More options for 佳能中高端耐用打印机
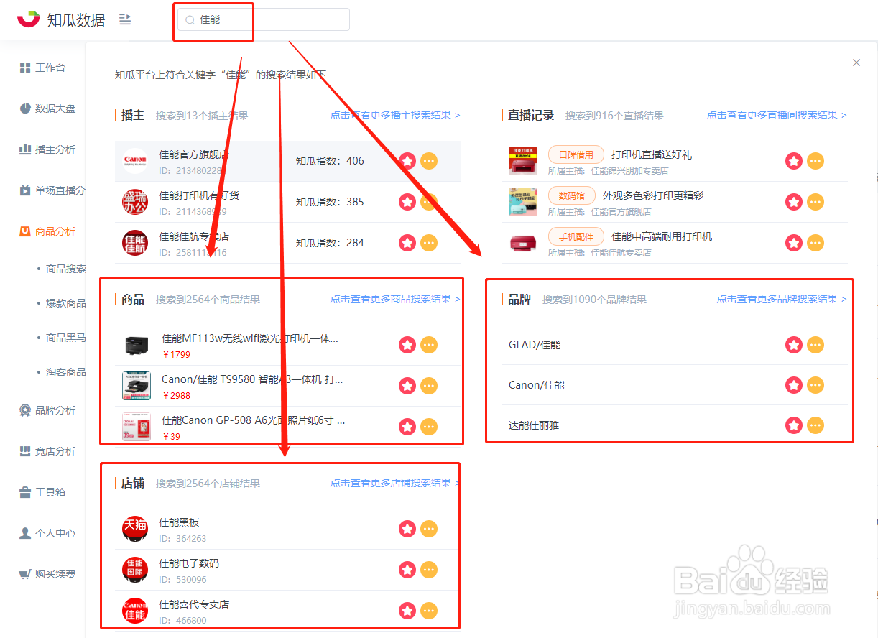Screen dimensions: 878x638 (815, 243)
